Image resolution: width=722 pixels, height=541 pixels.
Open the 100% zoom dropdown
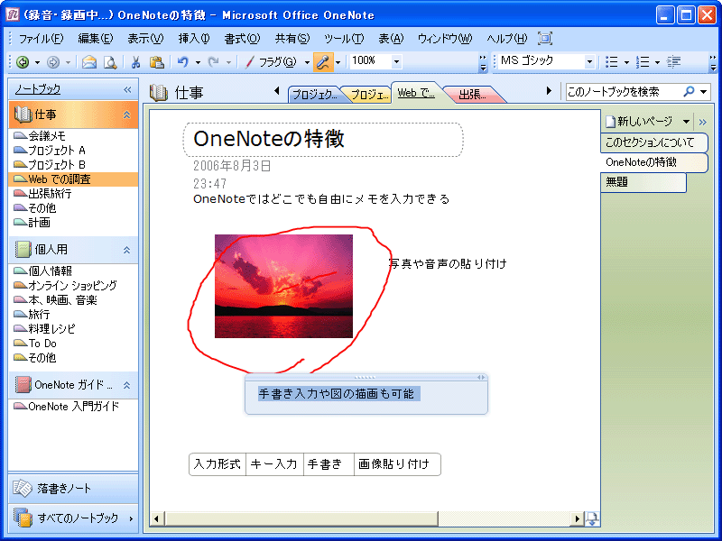396,61
